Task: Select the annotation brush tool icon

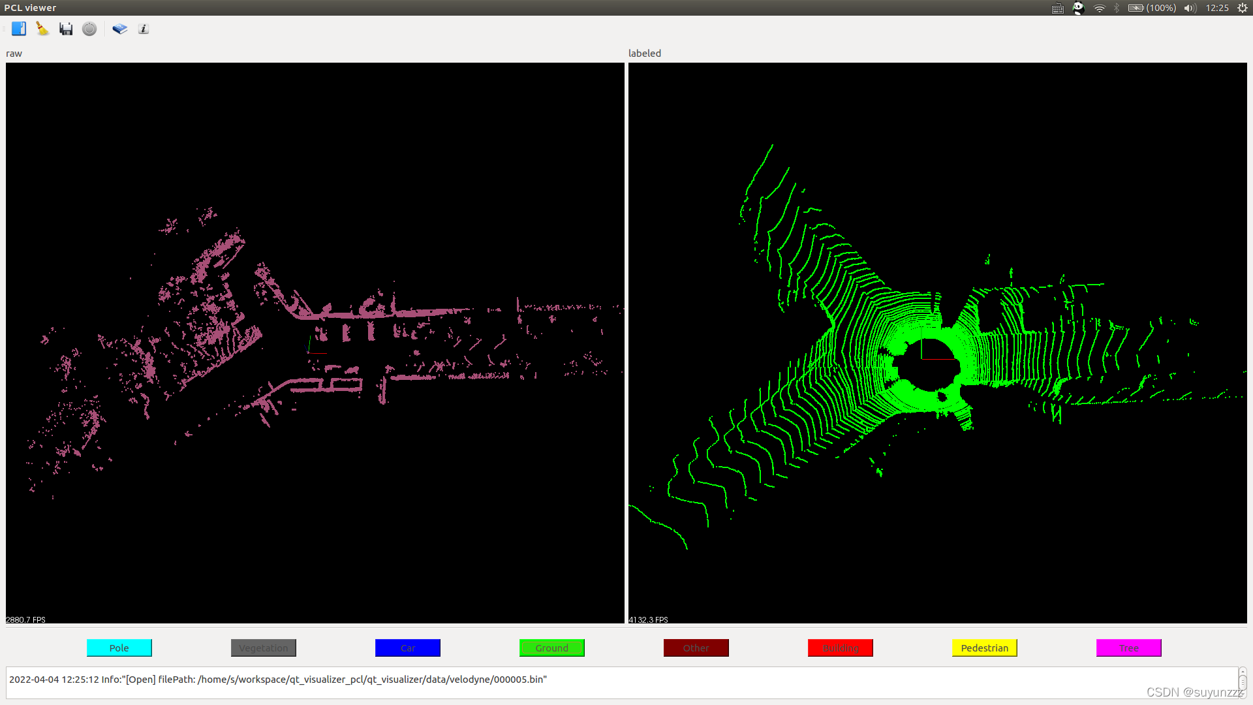Action: click(x=41, y=29)
